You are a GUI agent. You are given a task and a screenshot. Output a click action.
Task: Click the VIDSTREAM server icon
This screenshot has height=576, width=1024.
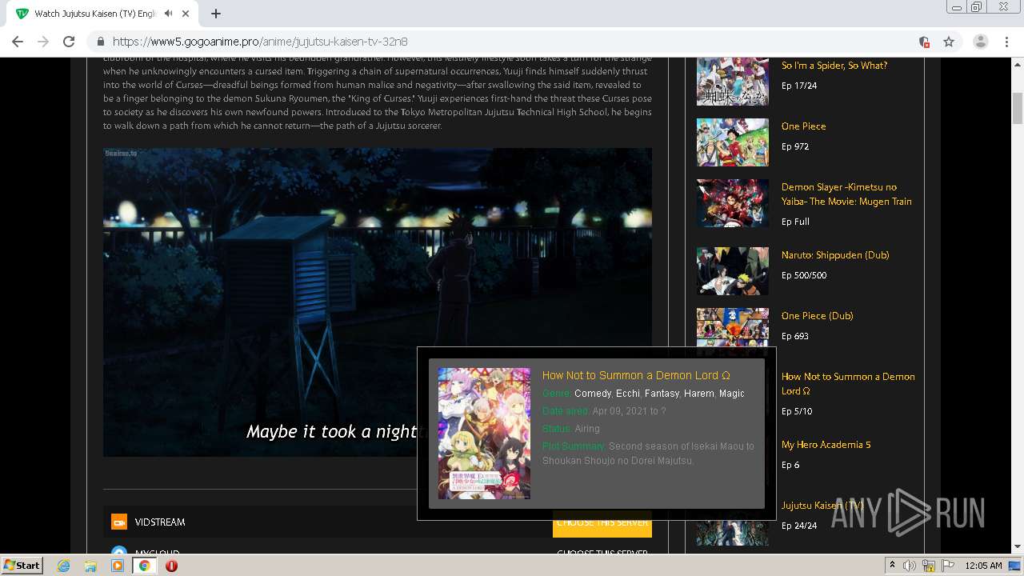(119, 522)
